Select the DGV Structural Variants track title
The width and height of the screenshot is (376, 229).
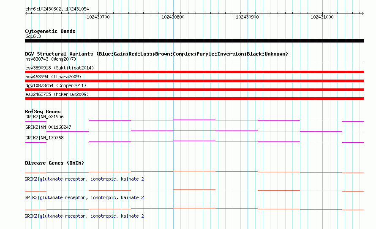157,54
